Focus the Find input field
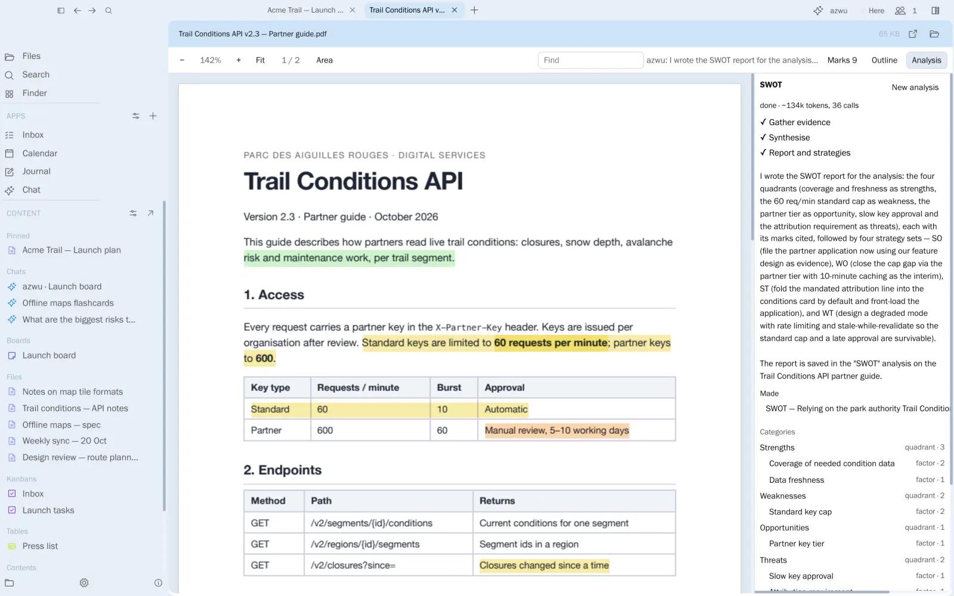The height and width of the screenshot is (596, 954). tap(590, 60)
